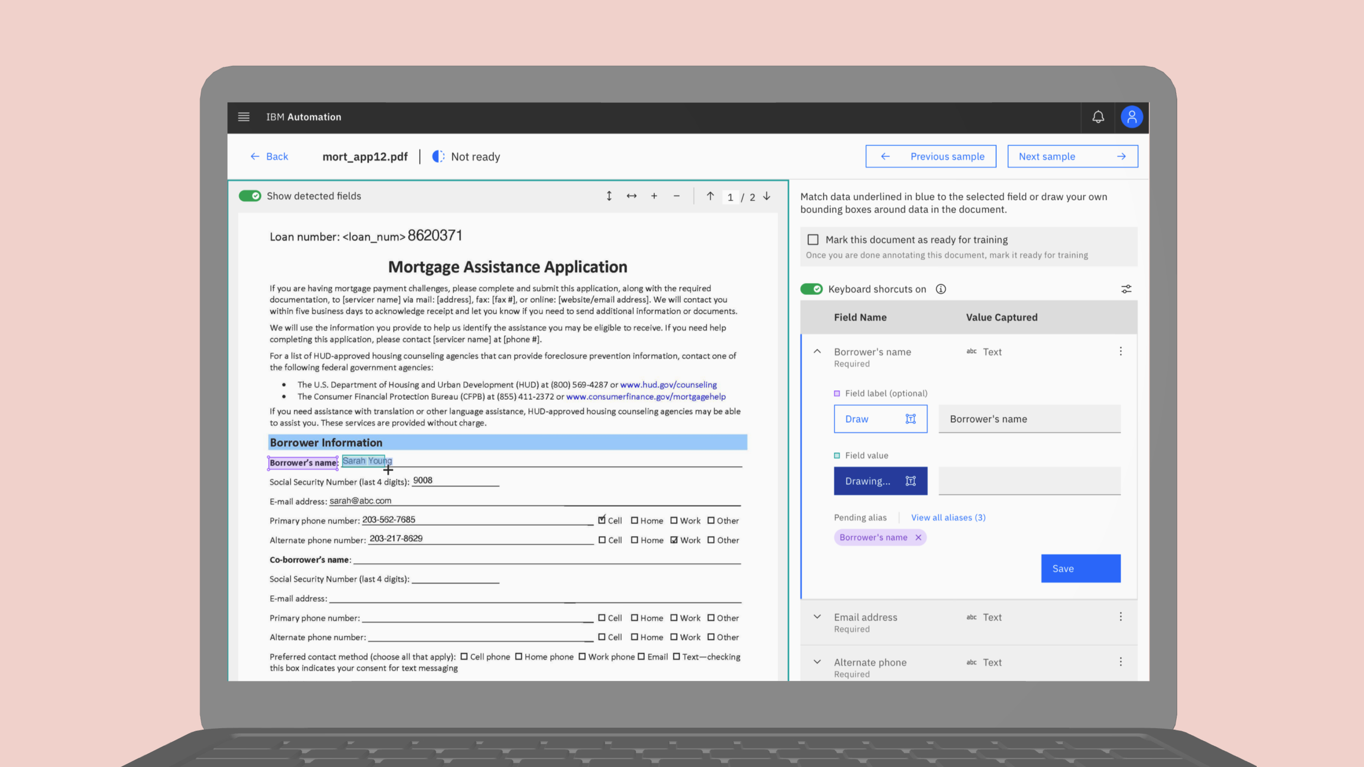Collapse the Borrower's name field row
This screenshot has height=767, width=1364.
click(x=817, y=351)
